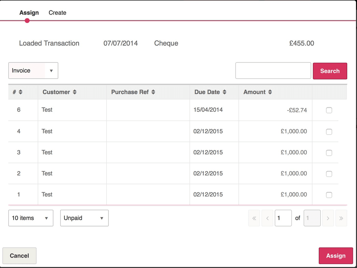Check the box for invoice 4
This screenshot has height=268, width=357.
(329, 132)
